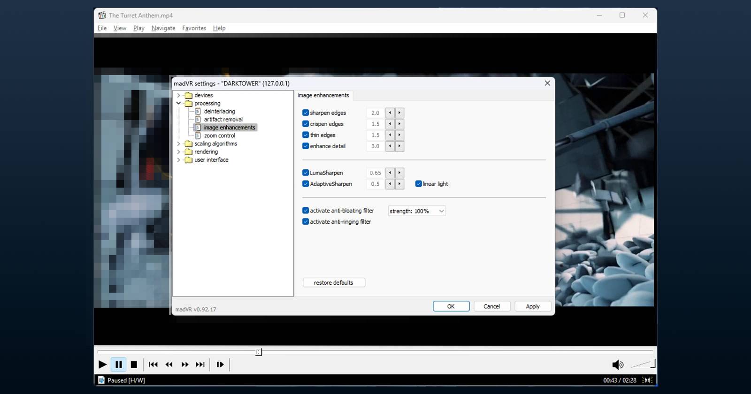Screen dimensions: 751x394
Task: Mute audio using the speaker icon
Action: pos(618,365)
